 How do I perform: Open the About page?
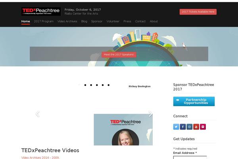pos(154,21)
